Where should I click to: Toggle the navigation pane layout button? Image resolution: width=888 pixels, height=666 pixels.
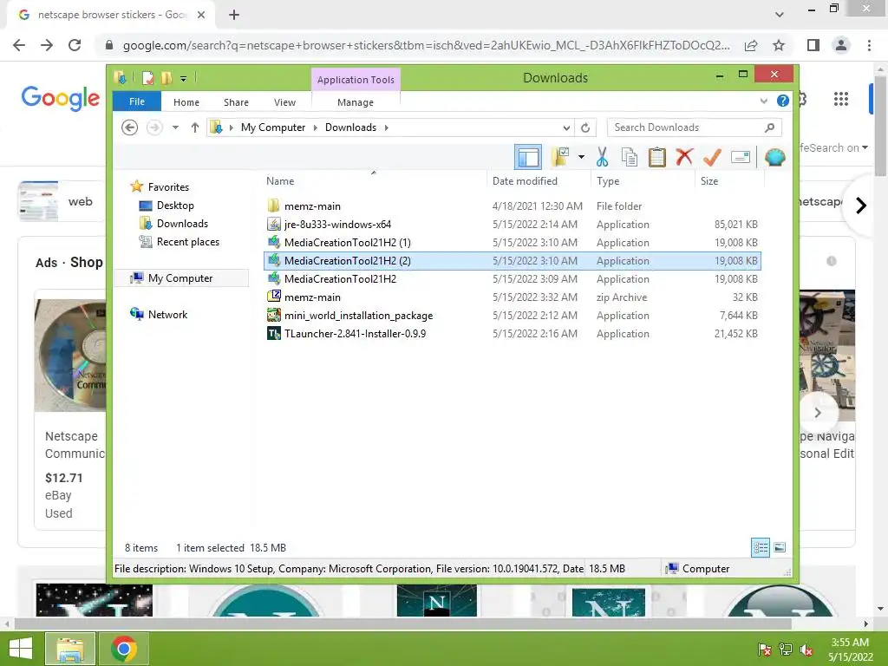528,157
